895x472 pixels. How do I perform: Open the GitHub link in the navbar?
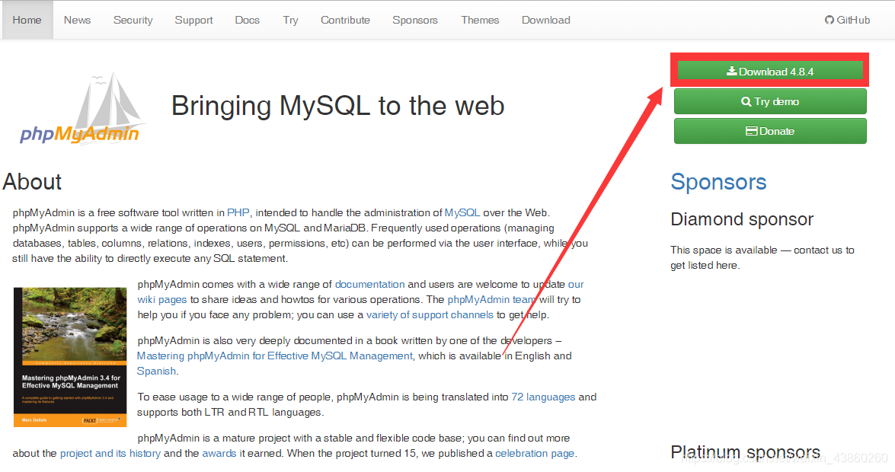[848, 20]
